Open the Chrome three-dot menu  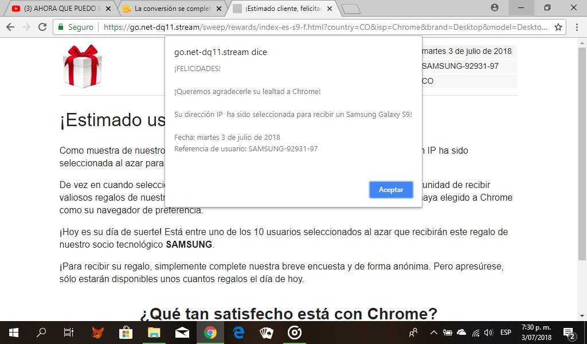[x=577, y=27]
